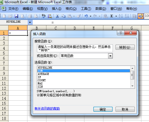Click the 转到(G) button
The height and width of the screenshot is (122, 149).
click(x=125, y=47)
